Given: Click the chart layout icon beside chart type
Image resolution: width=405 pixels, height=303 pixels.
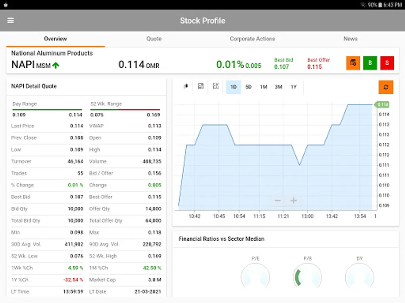Looking at the screenshot, I should (201, 87).
